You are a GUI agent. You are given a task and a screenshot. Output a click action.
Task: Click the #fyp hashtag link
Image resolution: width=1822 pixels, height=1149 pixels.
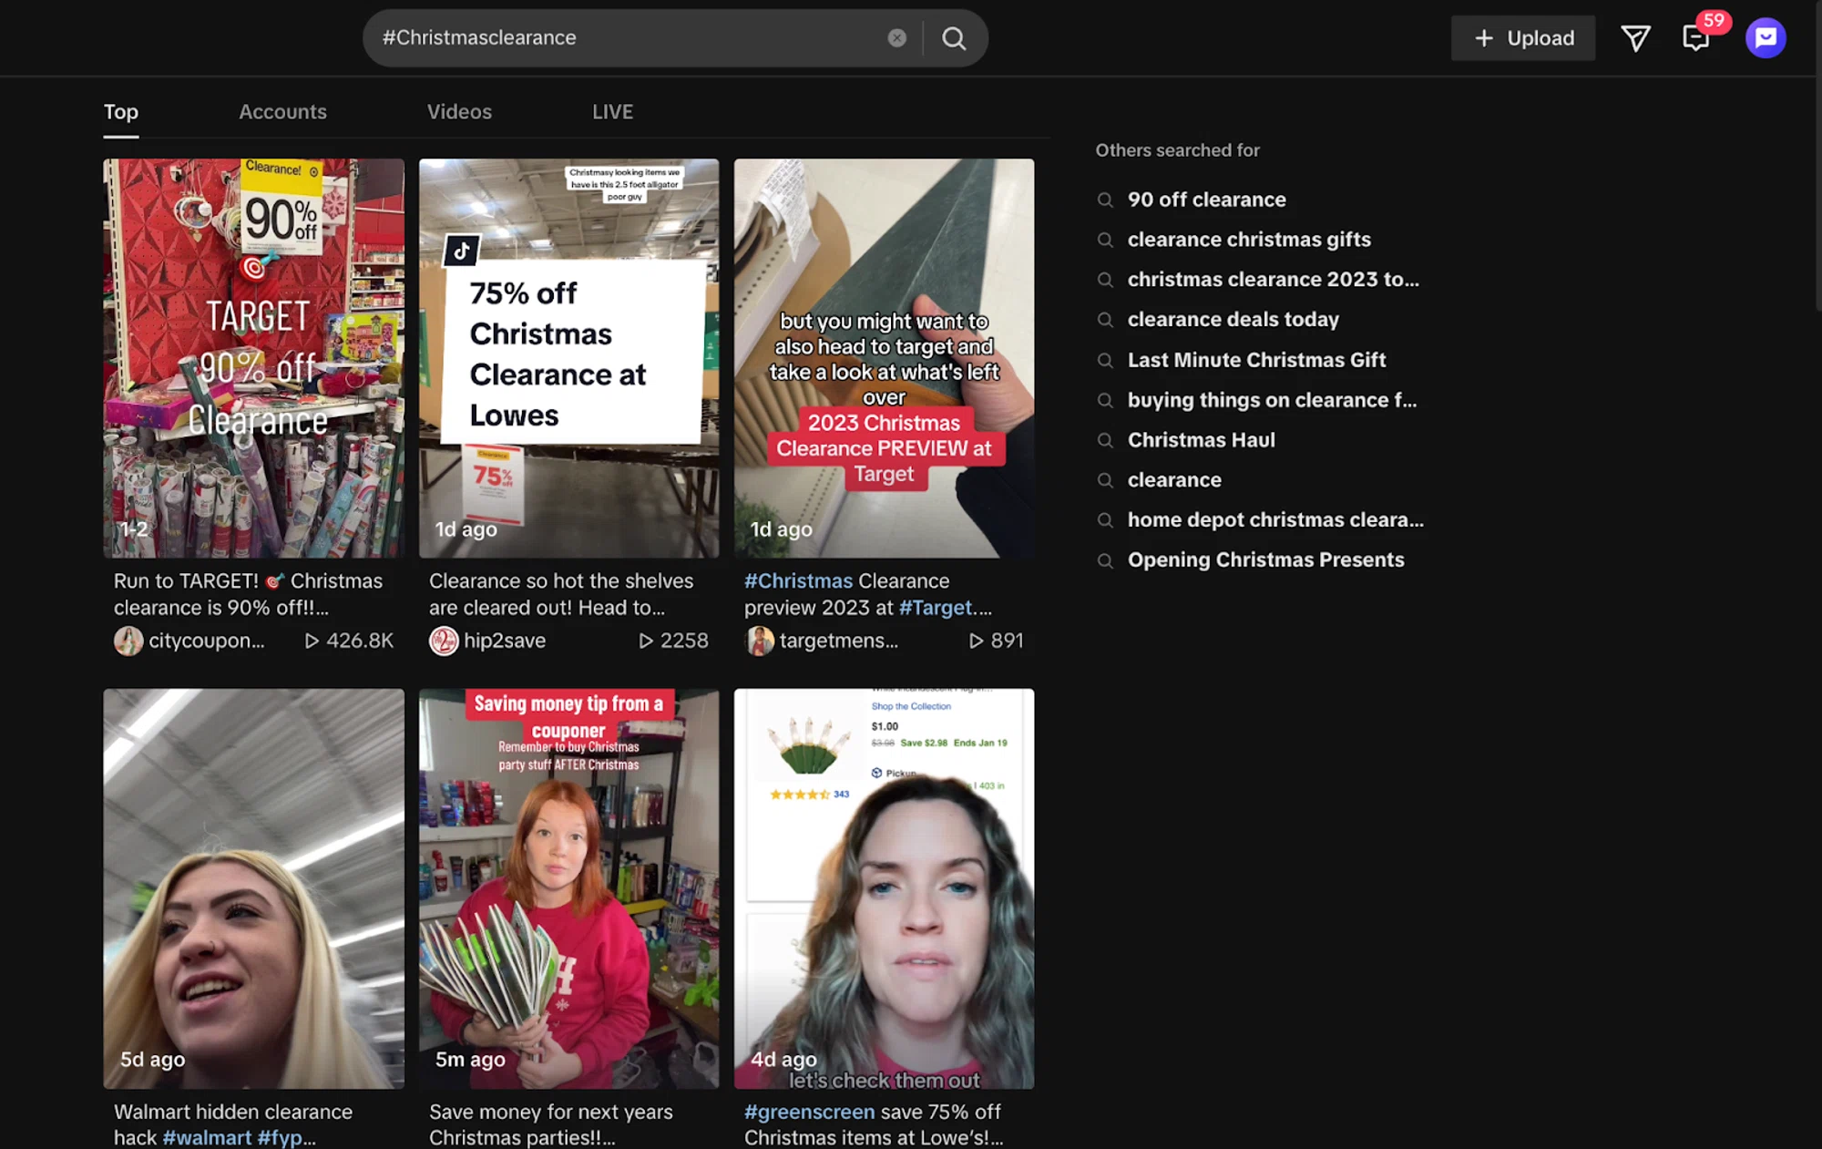280,1137
